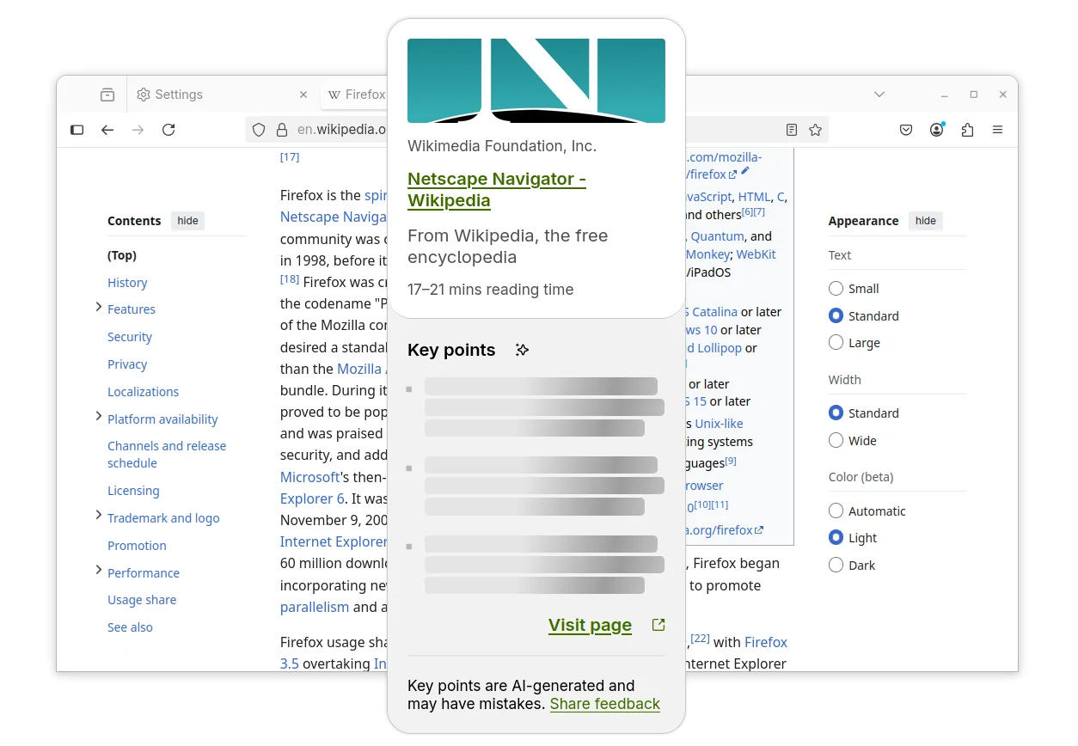Open the WebKit infobox link
The width and height of the screenshot is (1078, 746).
coord(756,254)
